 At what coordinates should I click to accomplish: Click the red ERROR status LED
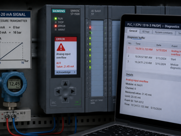56,26
